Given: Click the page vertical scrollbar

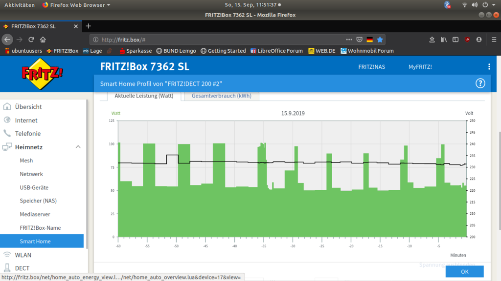Looking at the screenshot, I should pyautogui.click(x=499, y=181).
